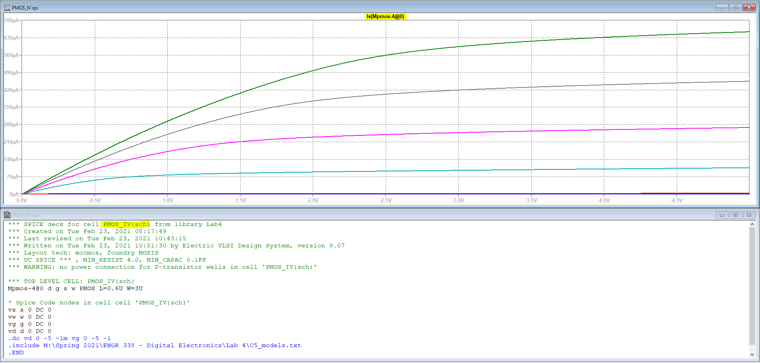The height and width of the screenshot is (363, 760).
Task: Click the 0.0V origin label on horizontal axis
Action: pos(21,200)
